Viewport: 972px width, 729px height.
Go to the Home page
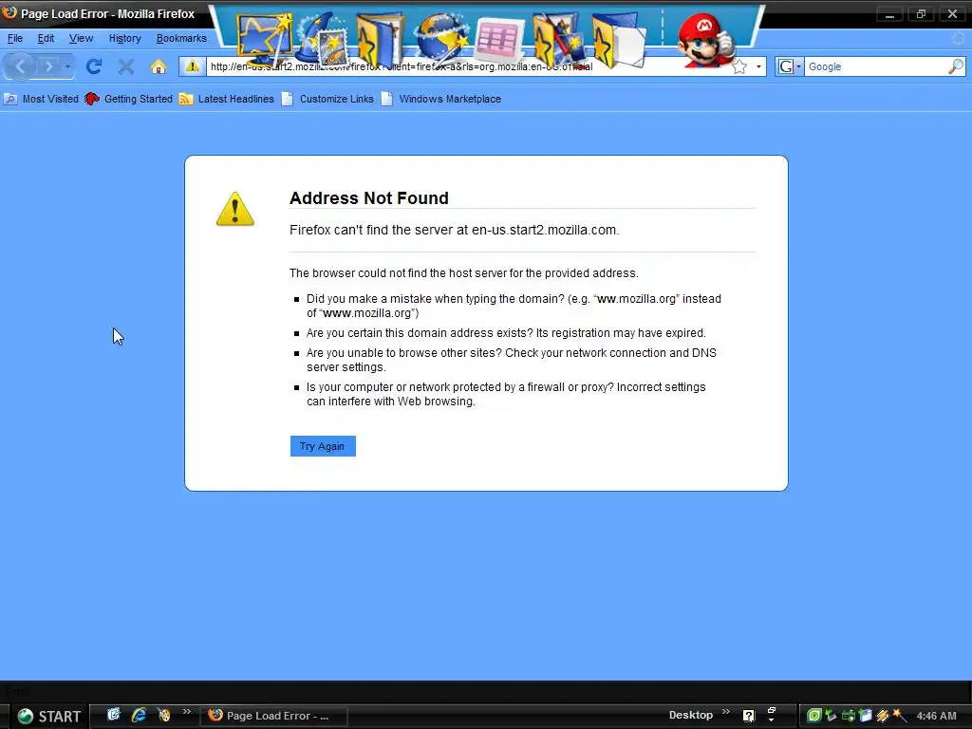[159, 66]
